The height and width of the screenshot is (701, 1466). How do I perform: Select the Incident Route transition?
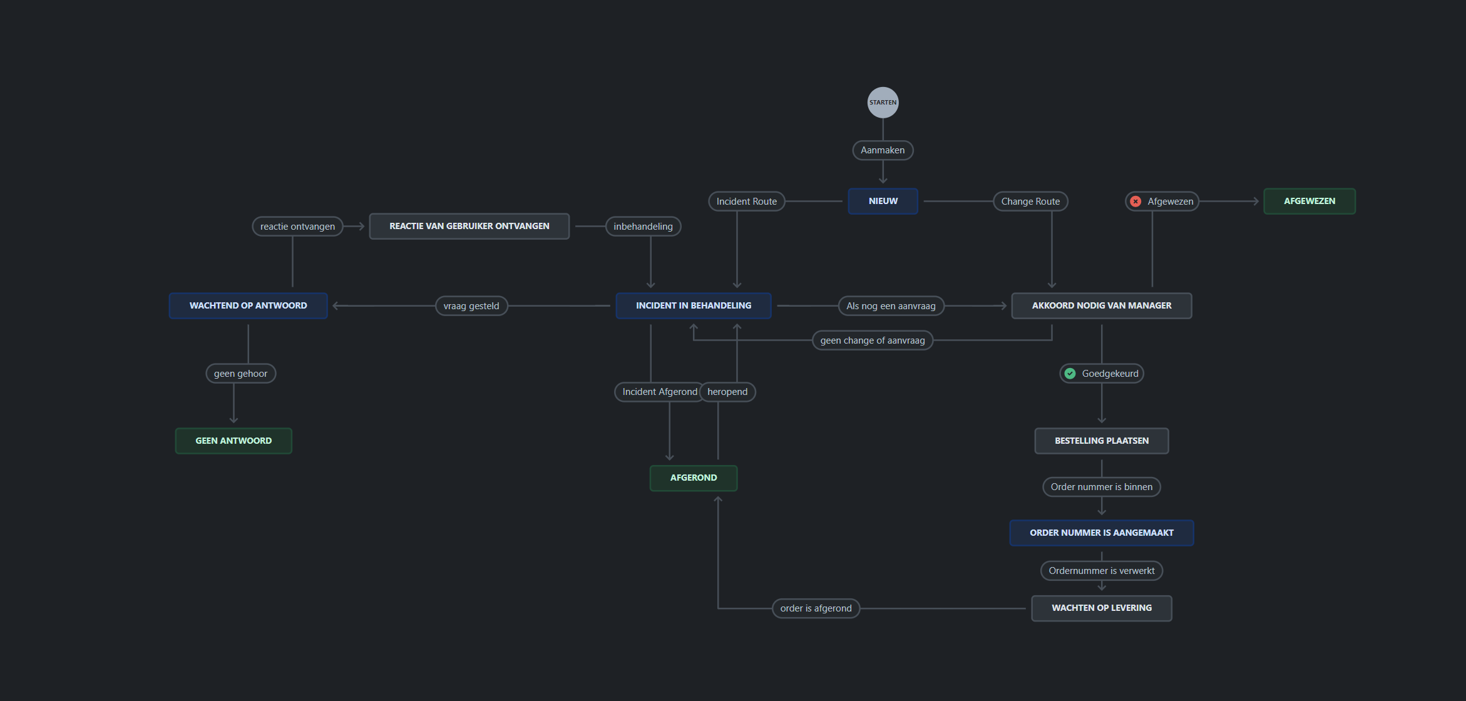coord(746,201)
